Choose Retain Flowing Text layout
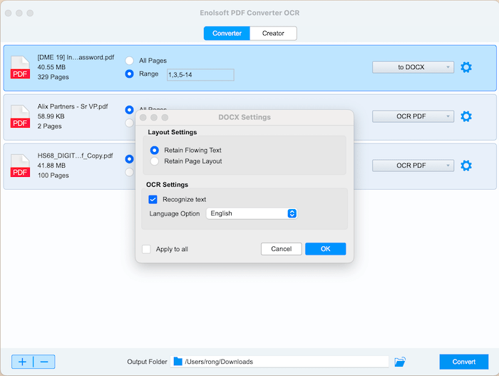Screen dimensions: 499x376 155,150
